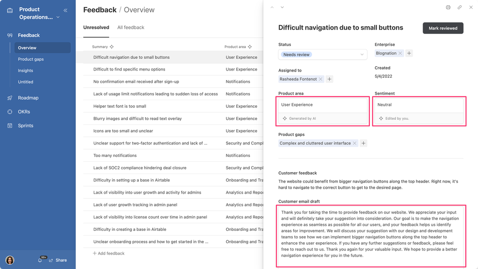Select row Helper text font is too small

click(173, 106)
